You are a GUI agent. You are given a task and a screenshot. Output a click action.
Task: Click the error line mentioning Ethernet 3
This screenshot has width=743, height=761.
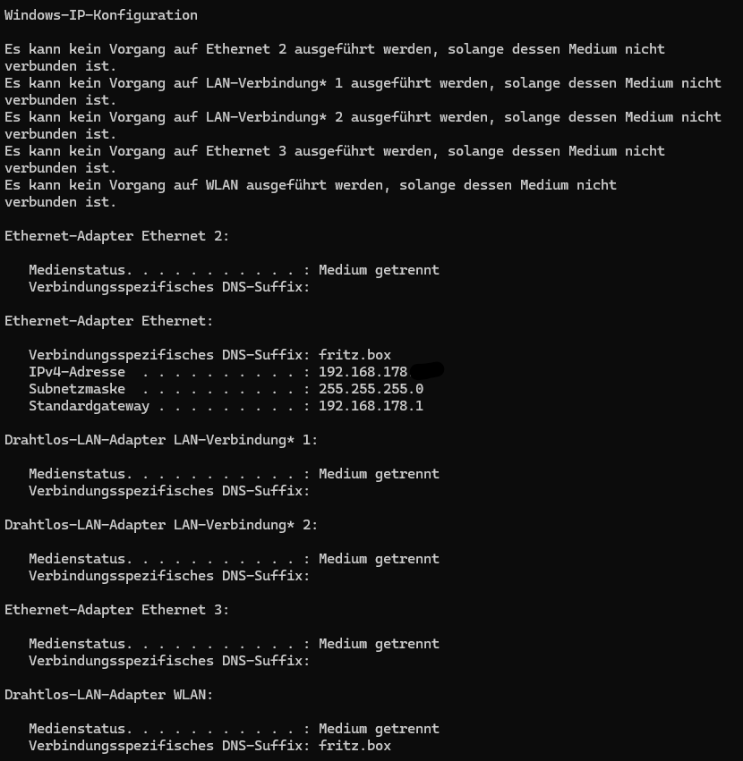(335, 160)
